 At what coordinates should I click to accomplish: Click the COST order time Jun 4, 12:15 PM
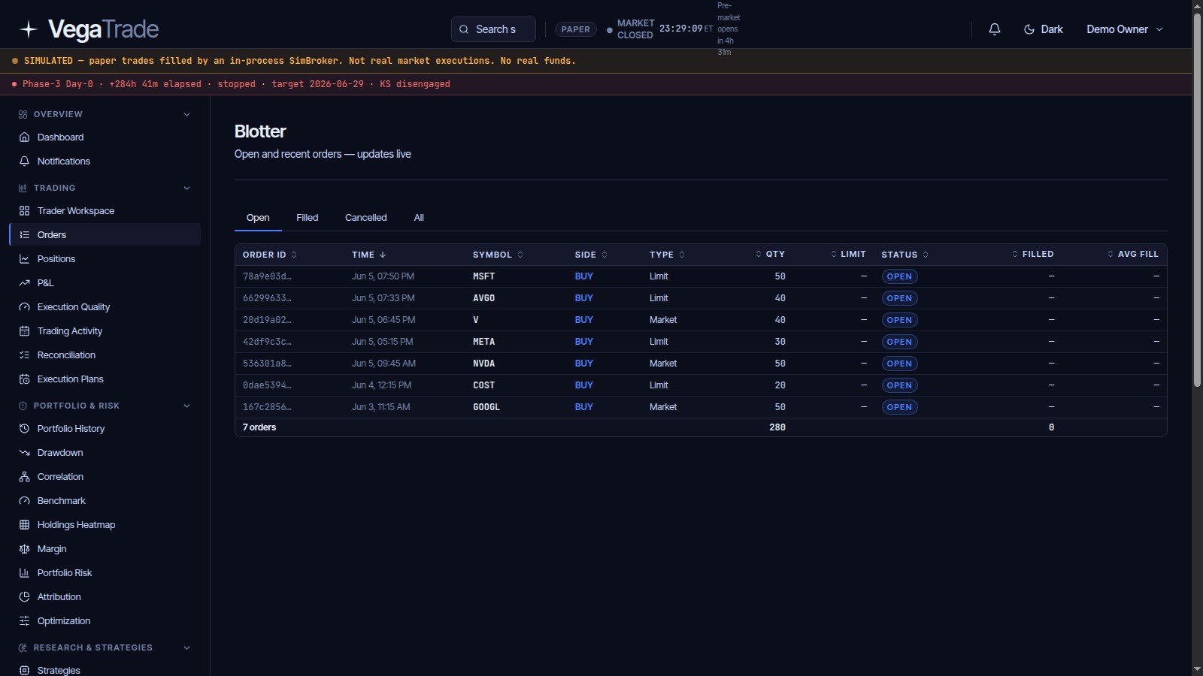click(x=381, y=385)
